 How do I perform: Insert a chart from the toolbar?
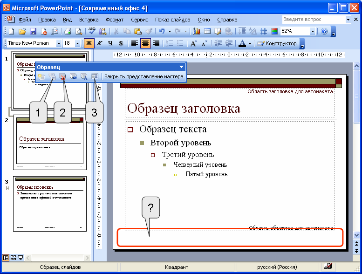click(x=197, y=31)
